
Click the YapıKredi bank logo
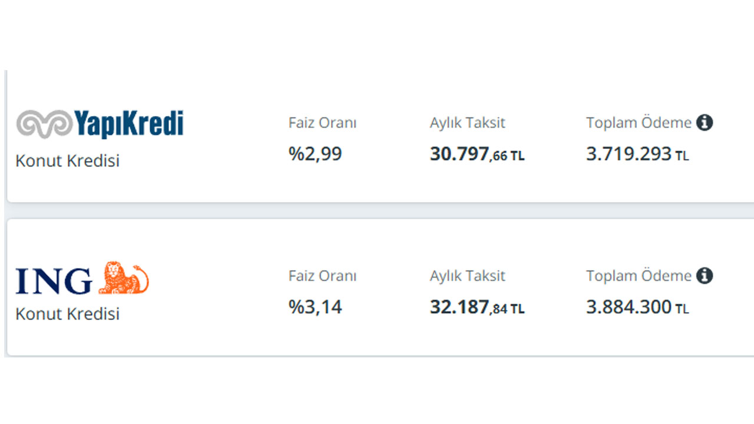tap(100, 124)
